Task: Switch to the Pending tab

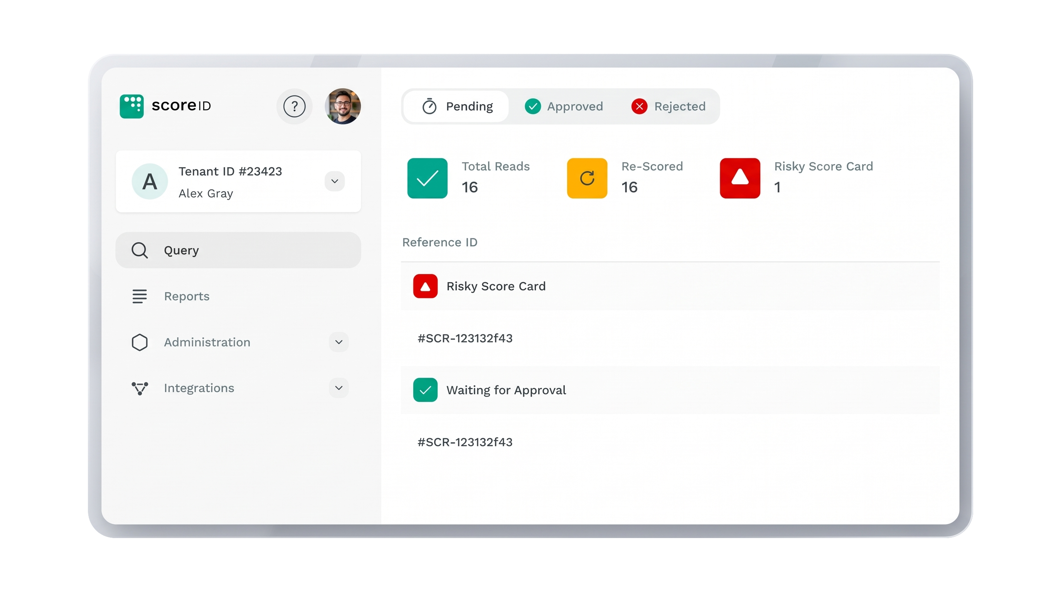Action: pos(456,107)
